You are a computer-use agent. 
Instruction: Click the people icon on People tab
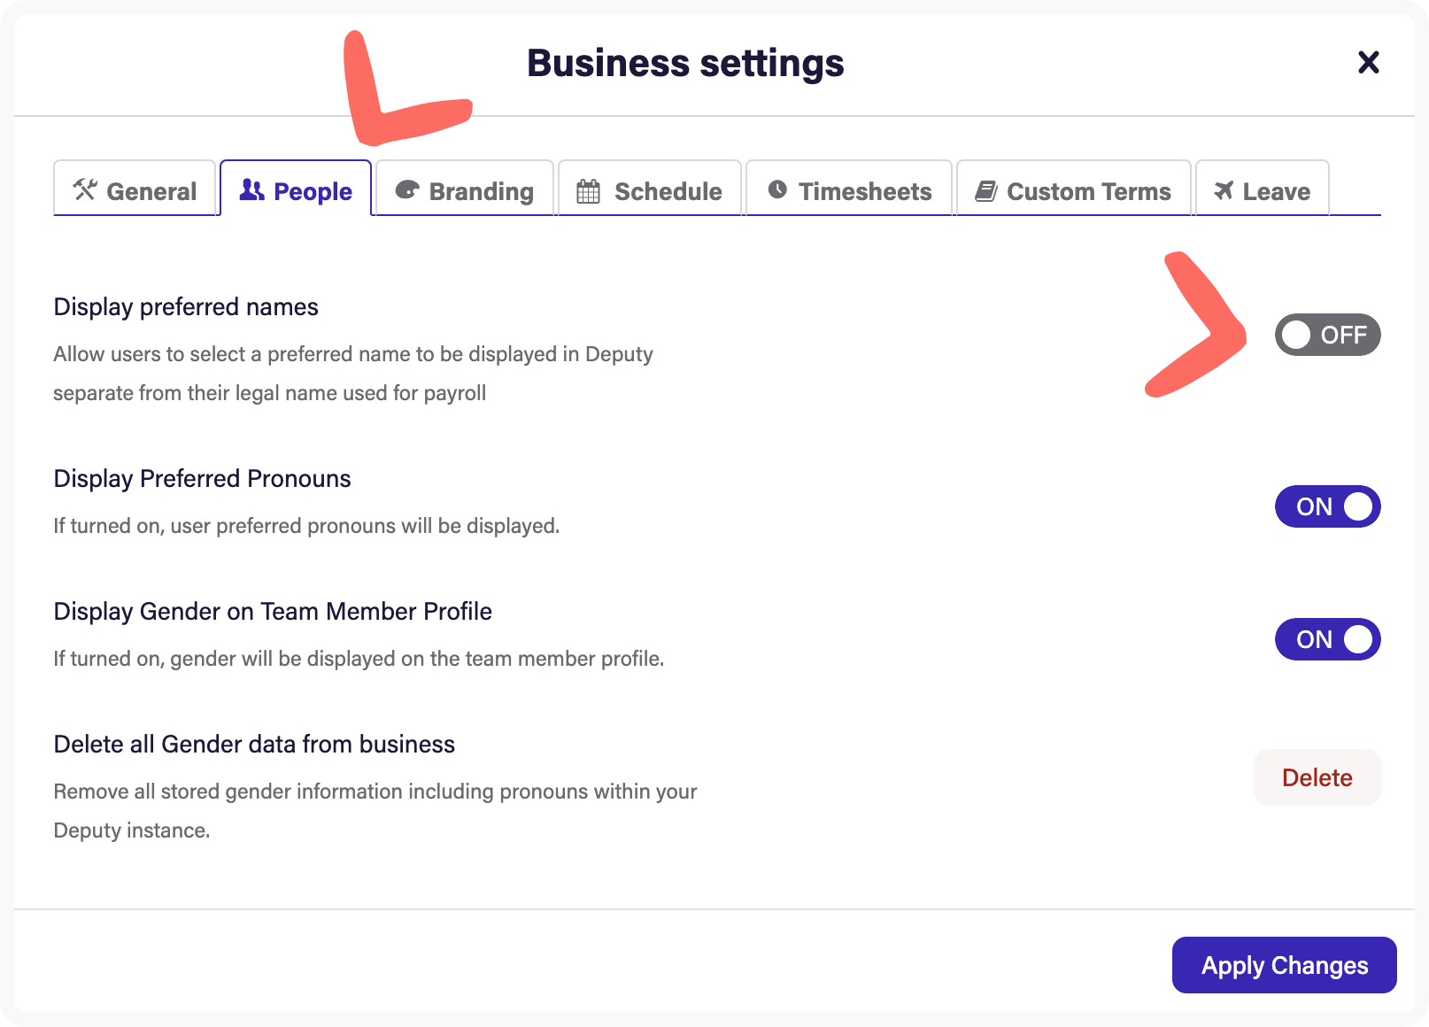tap(252, 189)
